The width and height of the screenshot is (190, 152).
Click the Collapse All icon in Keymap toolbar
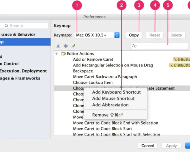coord(66,46)
